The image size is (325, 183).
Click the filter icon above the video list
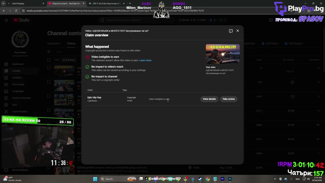coord(49,52)
